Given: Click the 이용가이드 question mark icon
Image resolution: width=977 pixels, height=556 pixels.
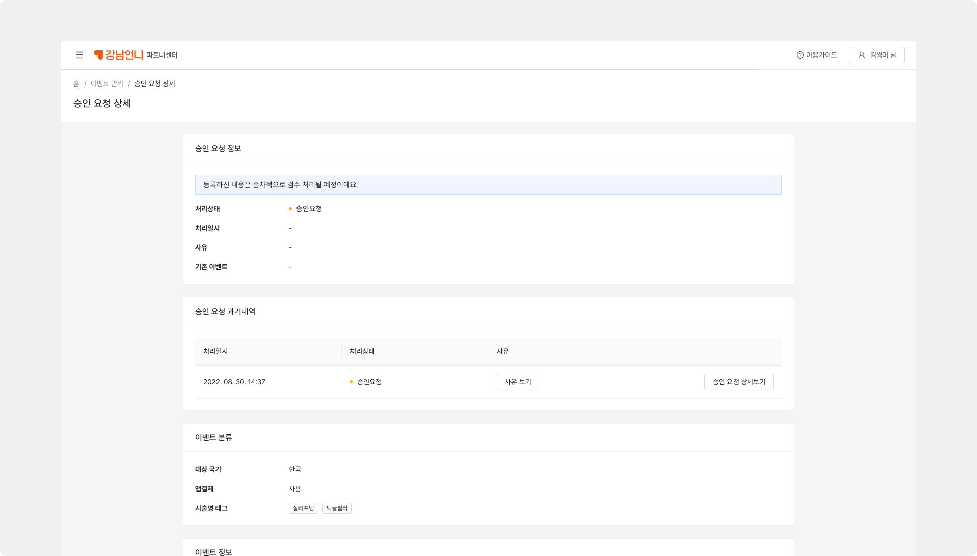Looking at the screenshot, I should (800, 55).
